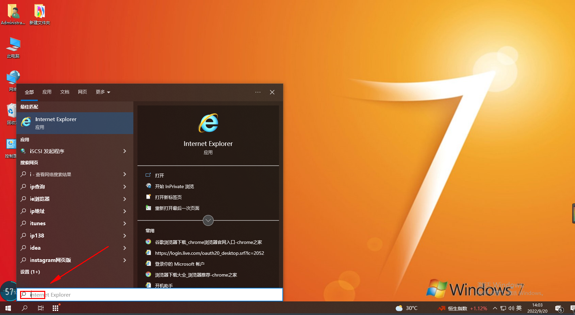Click the Internet Explorer best match result
This screenshot has width=575, height=315.
point(75,123)
